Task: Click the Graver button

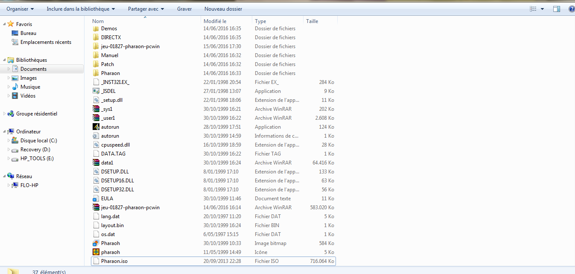Action: [x=184, y=9]
